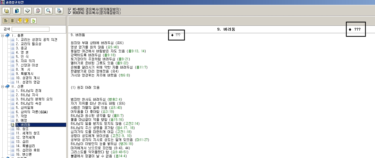Image resolution: width=375 pixels, height=158 pixels.
Task: Click the expand tree icon
Action: 6,21
